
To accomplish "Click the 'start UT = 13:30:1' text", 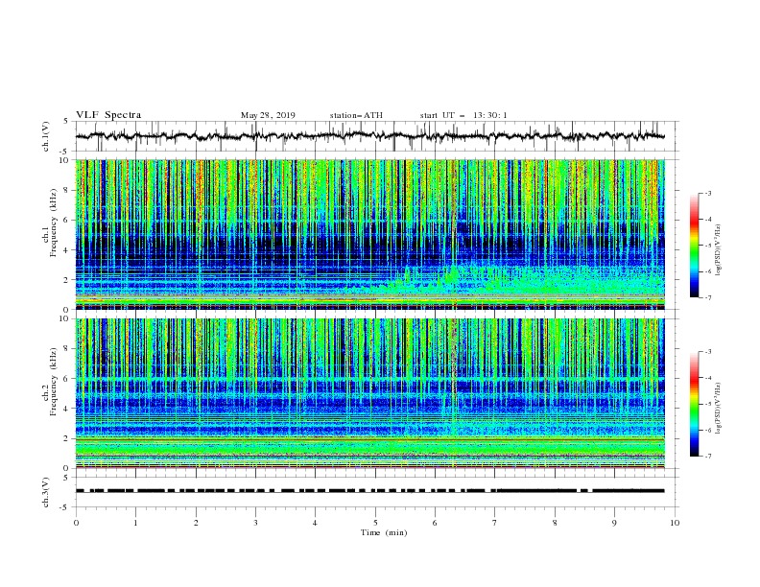I will point(463,115).
